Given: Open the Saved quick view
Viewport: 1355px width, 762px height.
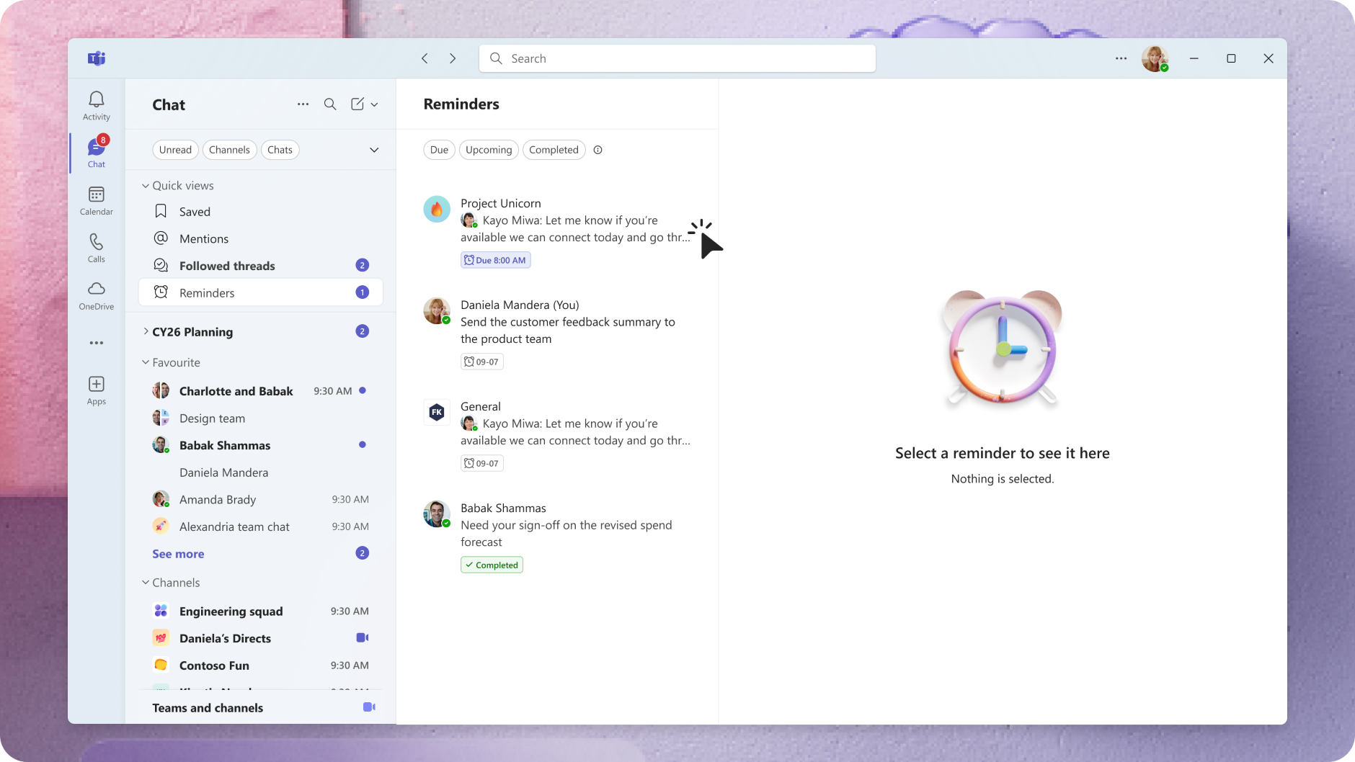Looking at the screenshot, I should (260, 211).
